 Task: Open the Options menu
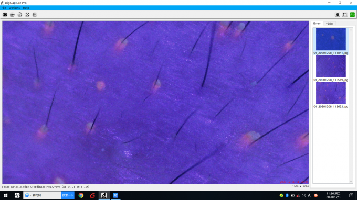point(14,8)
